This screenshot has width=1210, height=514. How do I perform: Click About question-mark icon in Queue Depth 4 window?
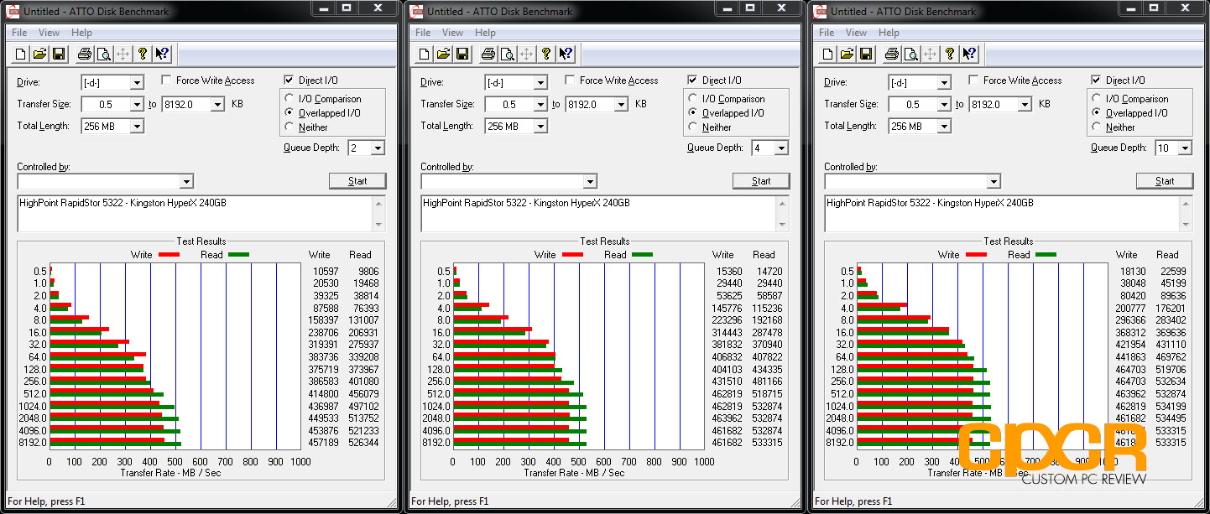(546, 55)
